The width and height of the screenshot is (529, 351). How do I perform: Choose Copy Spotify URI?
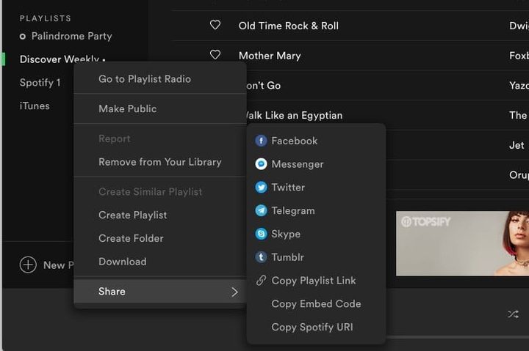312,328
